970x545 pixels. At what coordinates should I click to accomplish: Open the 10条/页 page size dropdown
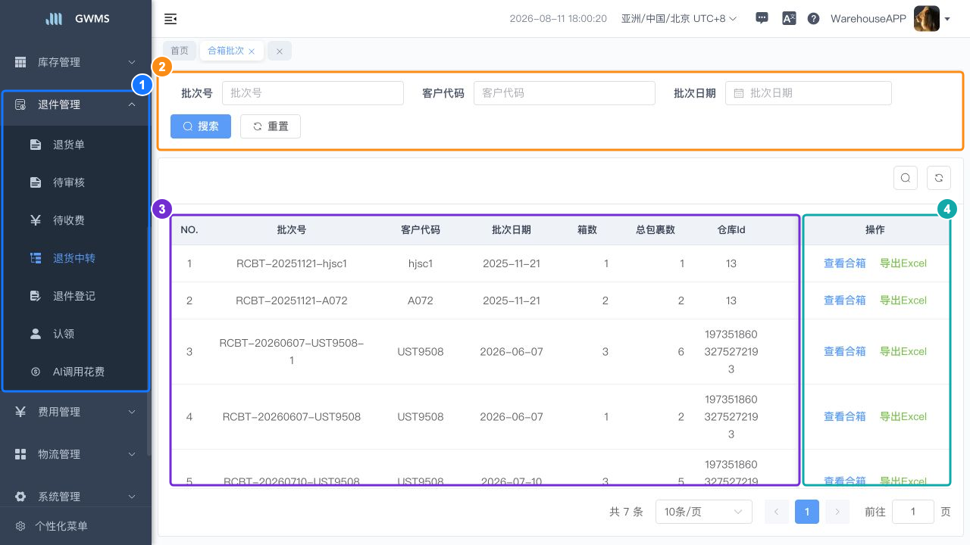point(703,512)
